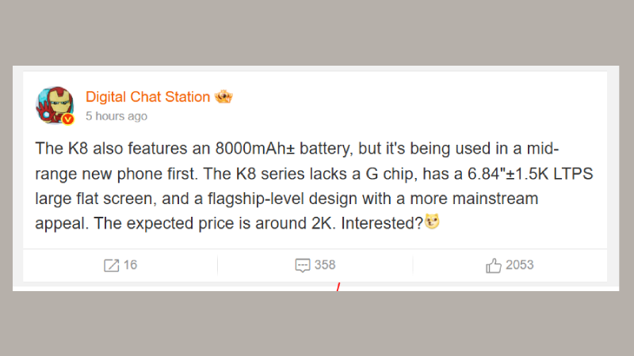
Task: Click the comment count 358
Action: (x=325, y=266)
